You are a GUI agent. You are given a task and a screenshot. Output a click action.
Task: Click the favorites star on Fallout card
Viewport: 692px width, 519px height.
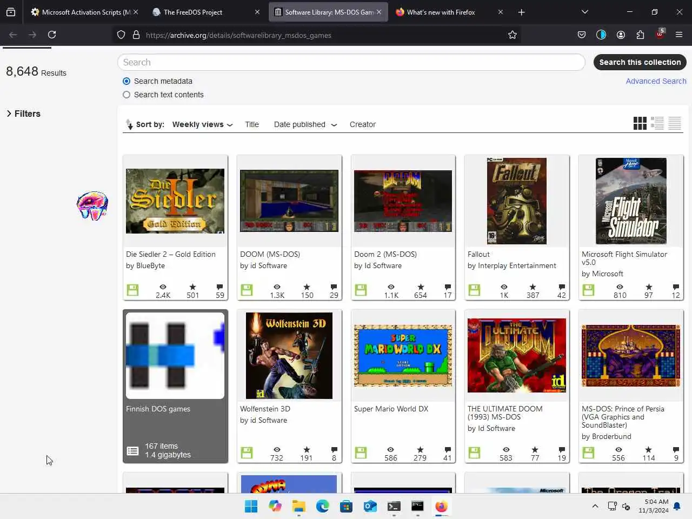click(x=533, y=287)
